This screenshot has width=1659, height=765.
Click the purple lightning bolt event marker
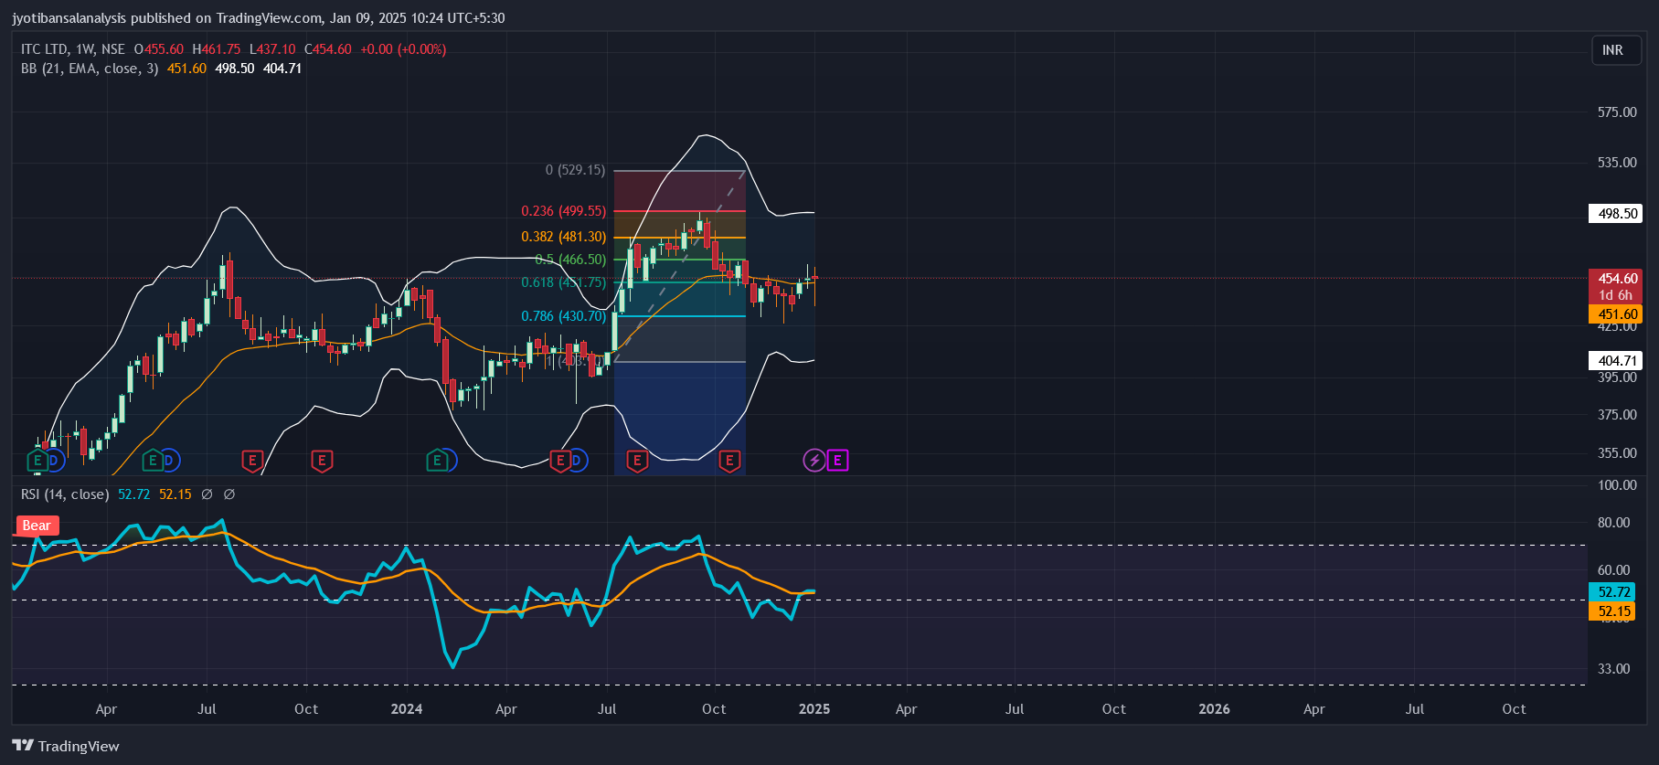click(814, 461)
